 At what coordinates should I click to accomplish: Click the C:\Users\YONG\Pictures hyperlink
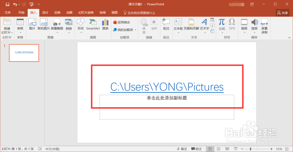(167, 87)
